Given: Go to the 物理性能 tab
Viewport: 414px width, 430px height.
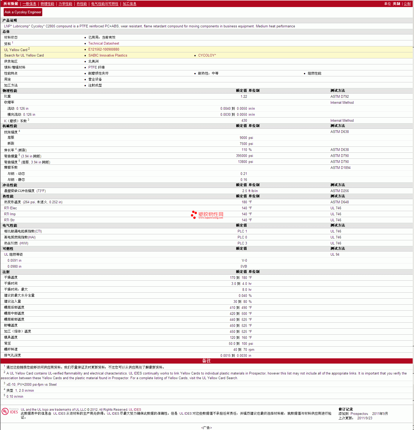Looking at the screenshot, I should tap(47, 4).
